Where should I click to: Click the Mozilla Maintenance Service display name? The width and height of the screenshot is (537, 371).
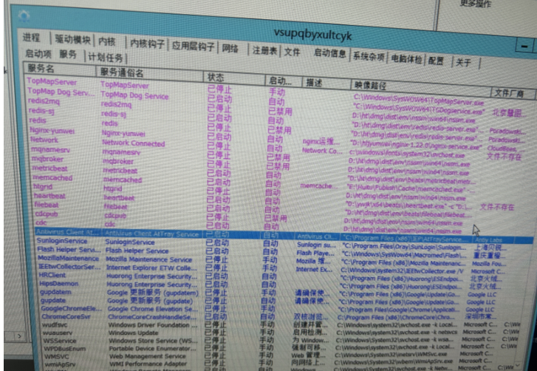[x=149, y=259]
